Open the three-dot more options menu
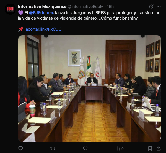Image resolution: width=166 pixels, height=153 pixels. click(x=159, y=7)
